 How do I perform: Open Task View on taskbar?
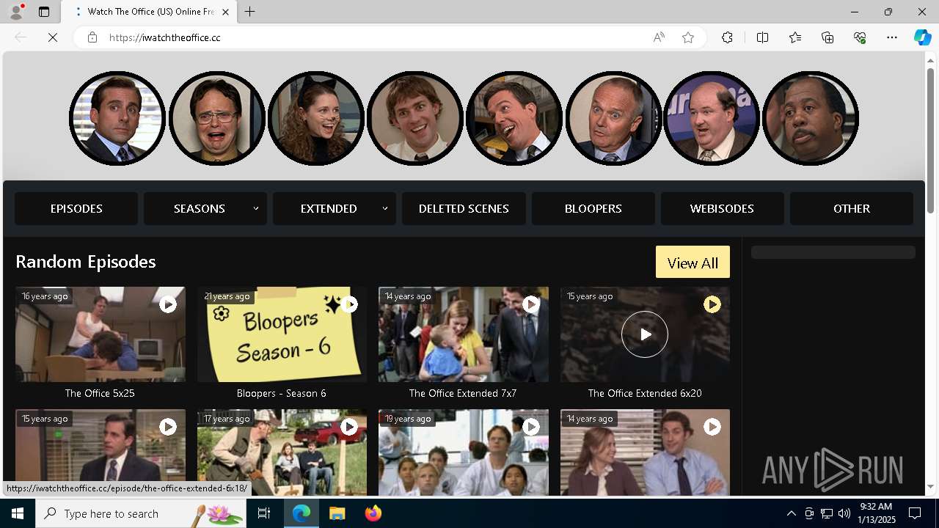tap(264, 513)
